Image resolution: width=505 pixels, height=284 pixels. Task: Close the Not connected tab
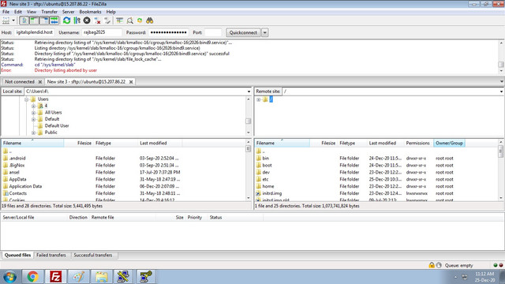click(x=40, y=82)
